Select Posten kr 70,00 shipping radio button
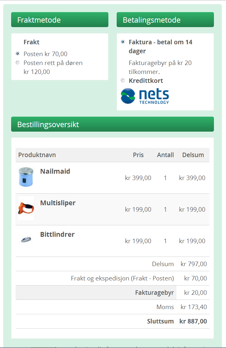 coord(17,54)
